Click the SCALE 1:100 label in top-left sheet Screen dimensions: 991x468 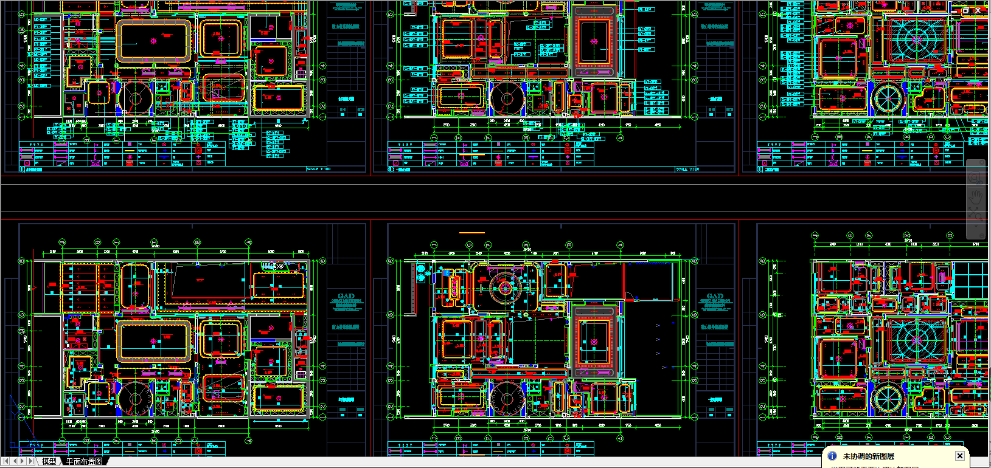(318, 169)
